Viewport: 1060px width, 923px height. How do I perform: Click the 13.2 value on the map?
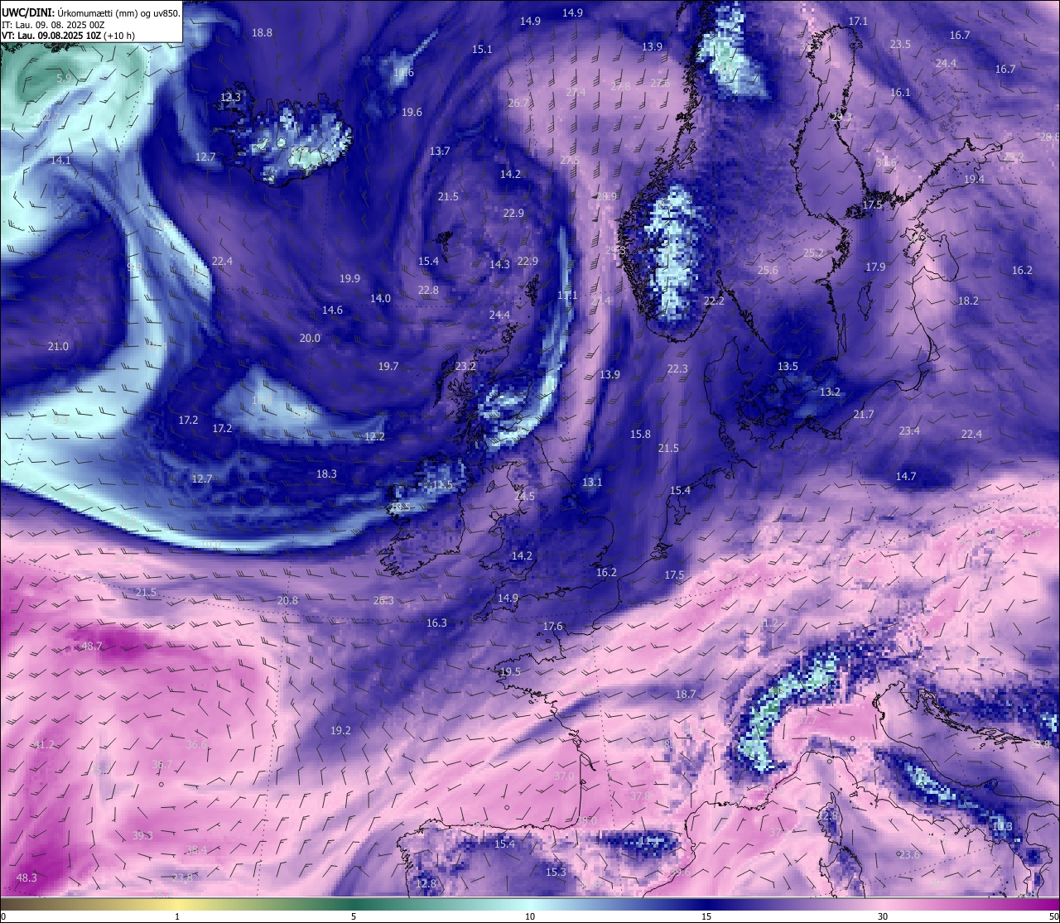(830, 392)
